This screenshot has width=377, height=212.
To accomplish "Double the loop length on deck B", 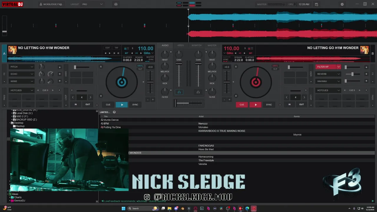I will click(x=304, y=97).
